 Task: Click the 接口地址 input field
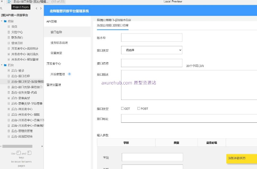tap(189, 118)
